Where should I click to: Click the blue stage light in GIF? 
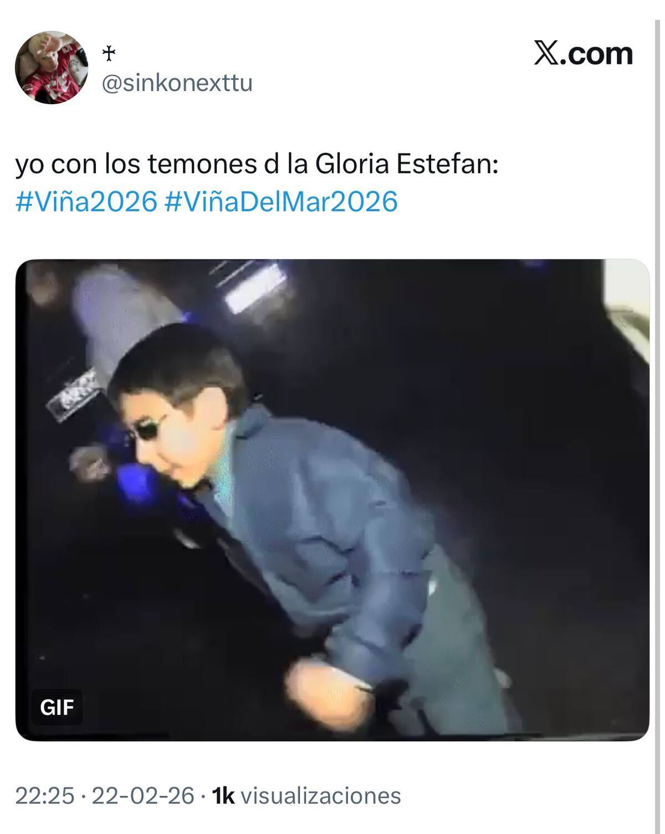tap(133, 482)
